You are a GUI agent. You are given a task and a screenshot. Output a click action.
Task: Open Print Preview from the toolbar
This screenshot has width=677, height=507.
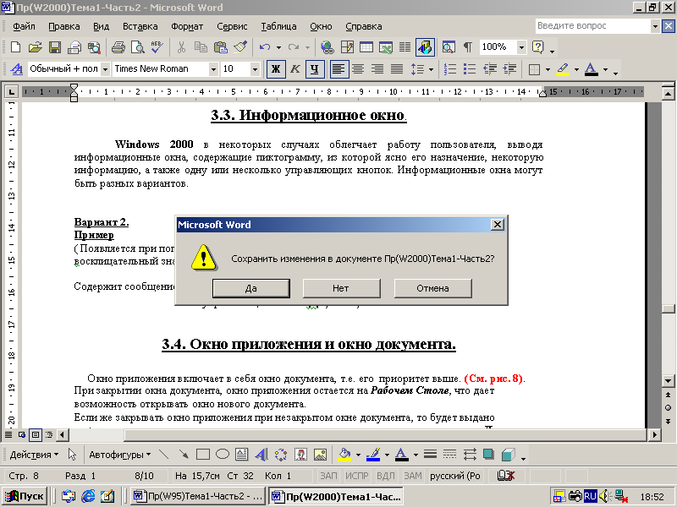point(137,47)
